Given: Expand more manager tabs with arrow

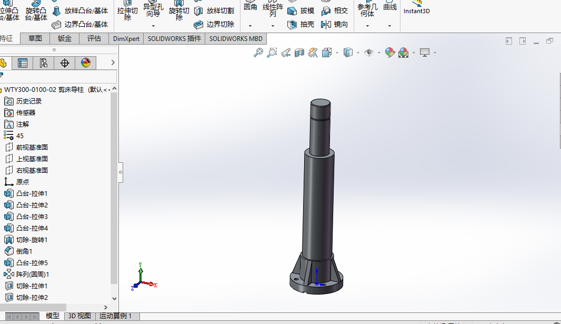Looking at the screenshot, I should click(113, 63).
